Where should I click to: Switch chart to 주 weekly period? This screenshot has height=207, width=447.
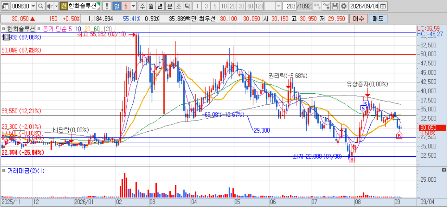tap(142, 6)
